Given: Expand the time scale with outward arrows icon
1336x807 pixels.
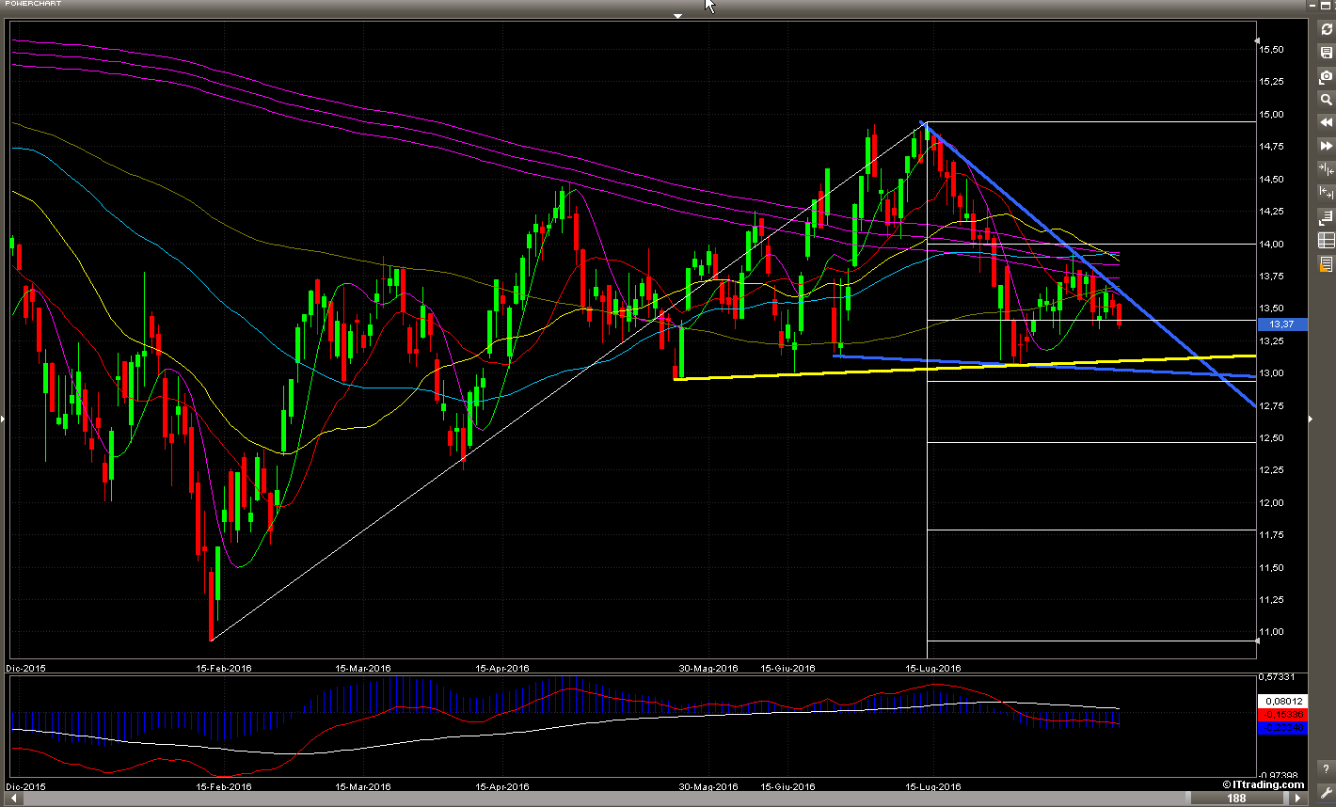Looking at the screenshot, I should [1326, 193].
